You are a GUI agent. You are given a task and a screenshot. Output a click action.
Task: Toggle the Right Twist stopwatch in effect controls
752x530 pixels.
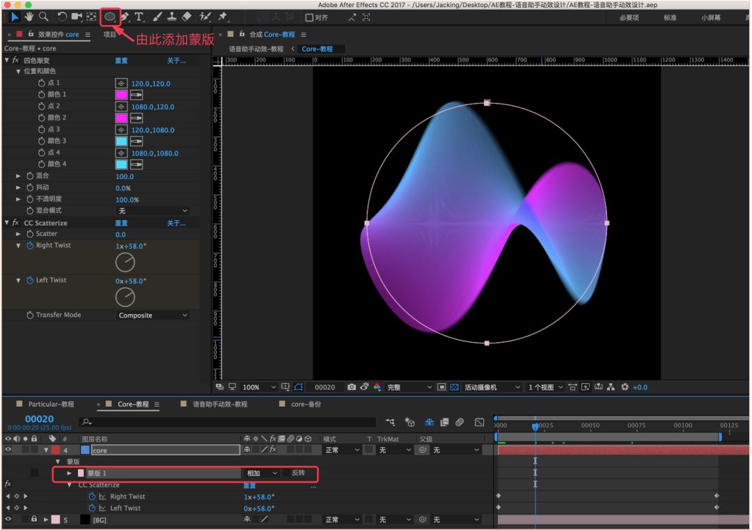point(30,246)
